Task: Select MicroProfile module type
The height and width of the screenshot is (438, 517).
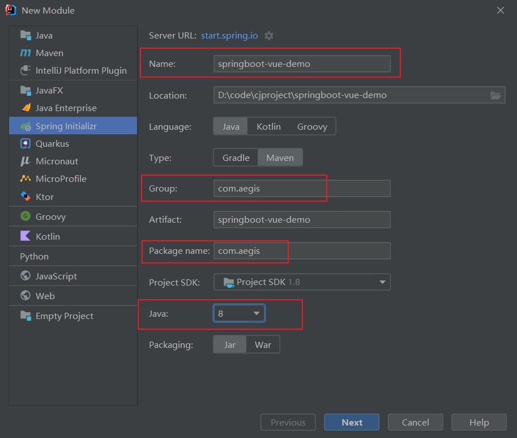Action: click(73, 178)
